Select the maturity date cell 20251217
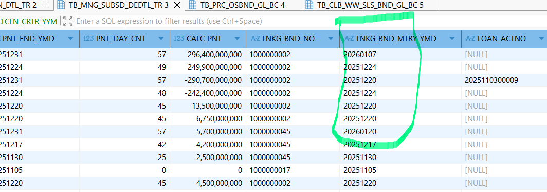The image size is (547, 192). [x=400, y=145]
